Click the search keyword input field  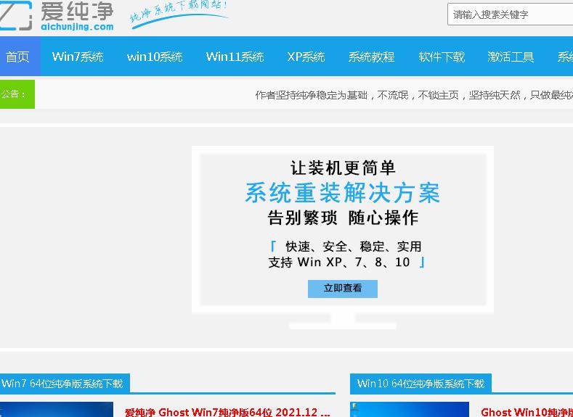[508, 15]
